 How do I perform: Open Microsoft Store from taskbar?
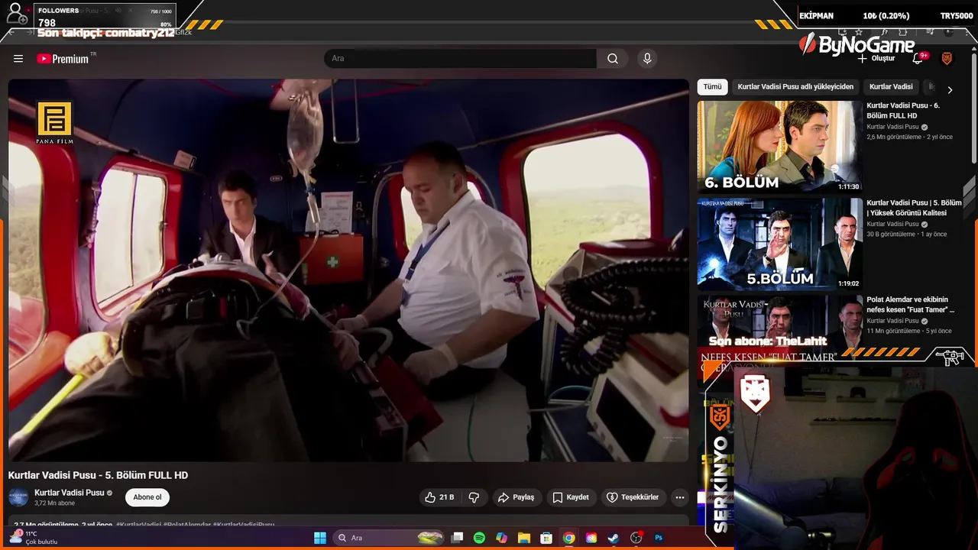[x=546, y=538]
